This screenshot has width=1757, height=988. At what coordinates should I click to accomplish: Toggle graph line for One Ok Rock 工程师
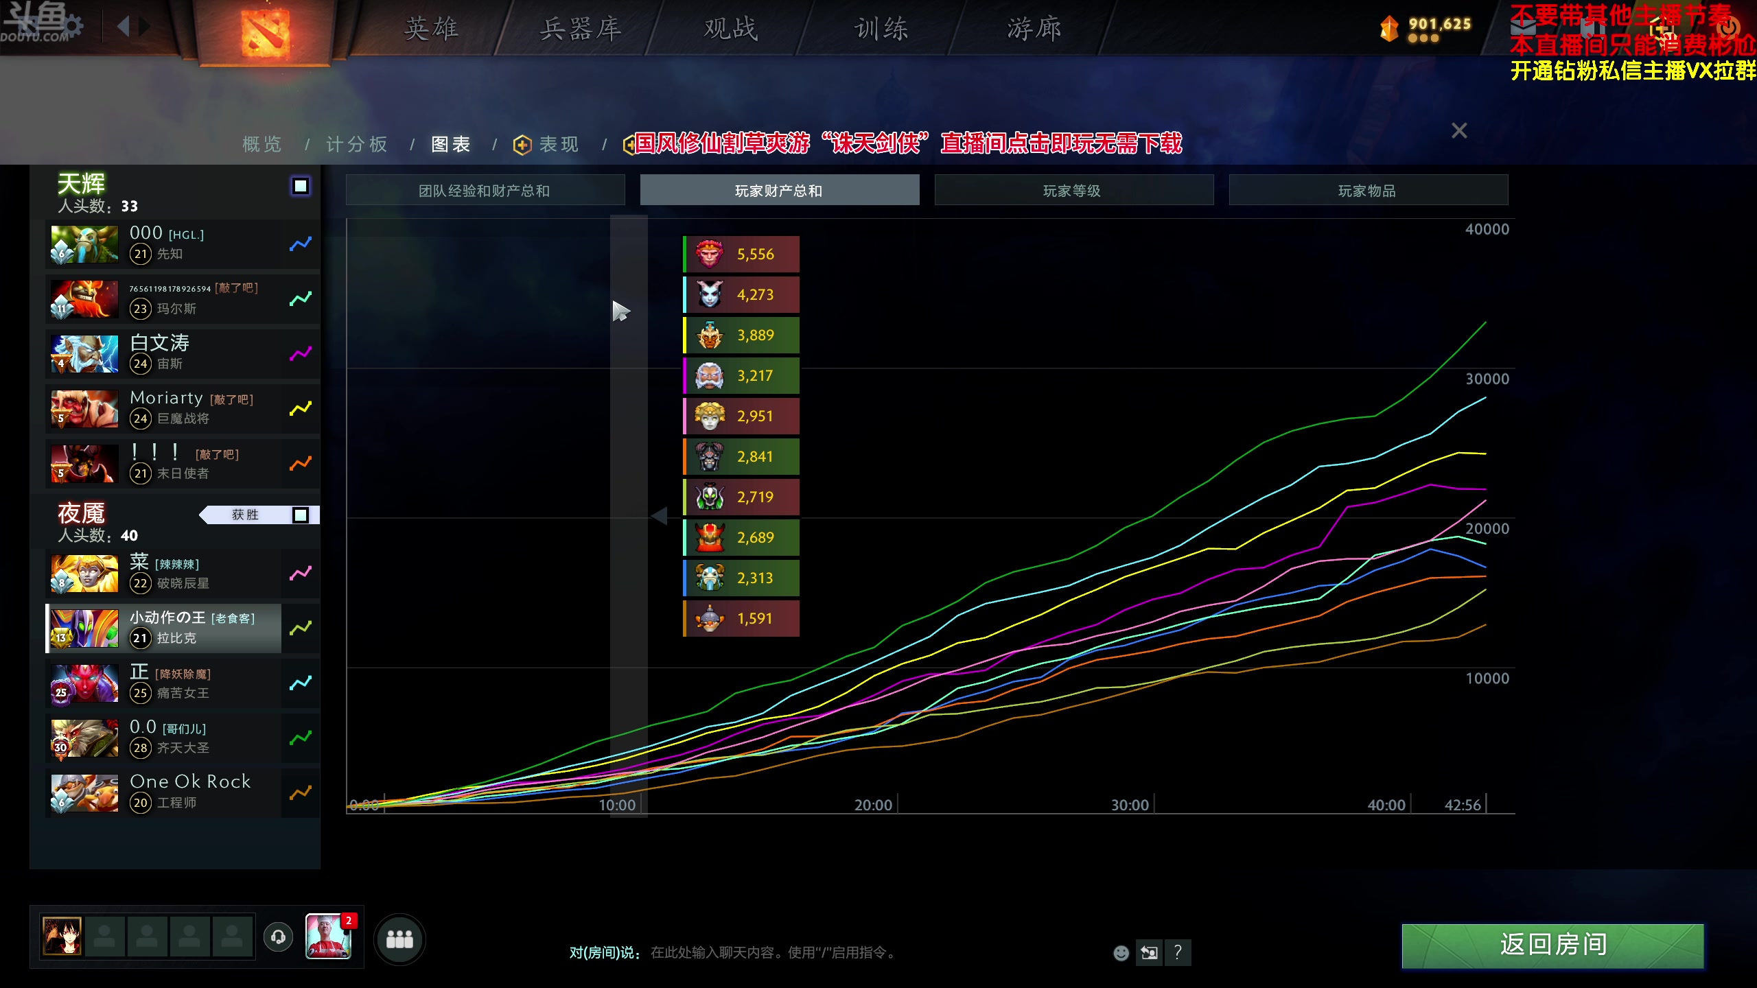301,793
